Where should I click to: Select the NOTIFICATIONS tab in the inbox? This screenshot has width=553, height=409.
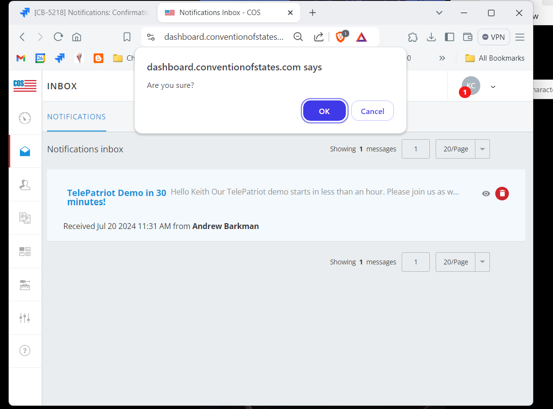pos(76,116)
